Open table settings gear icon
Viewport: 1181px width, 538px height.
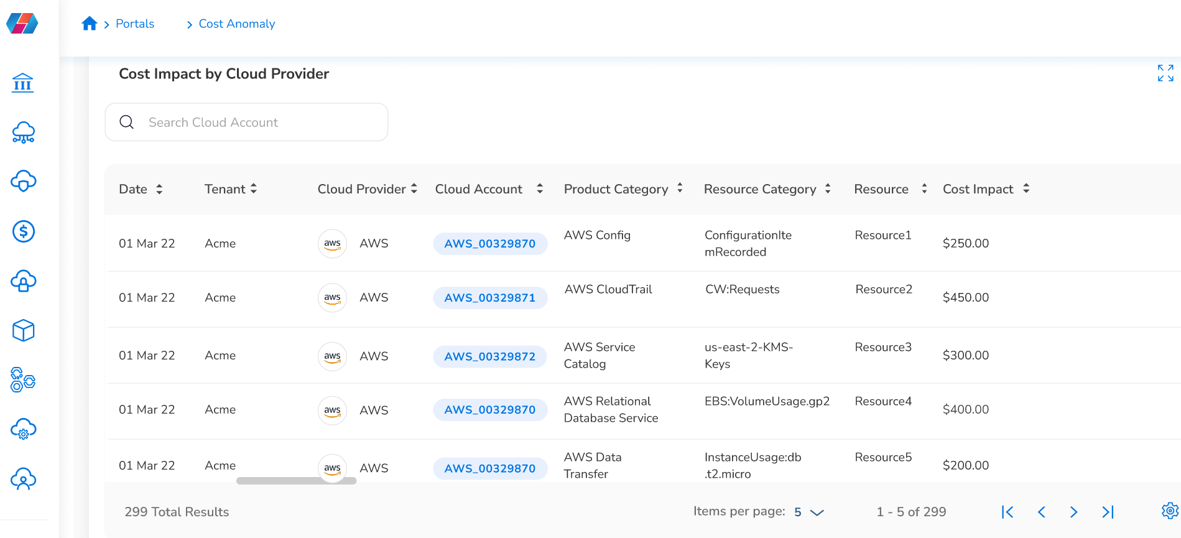click(1170, 511)
